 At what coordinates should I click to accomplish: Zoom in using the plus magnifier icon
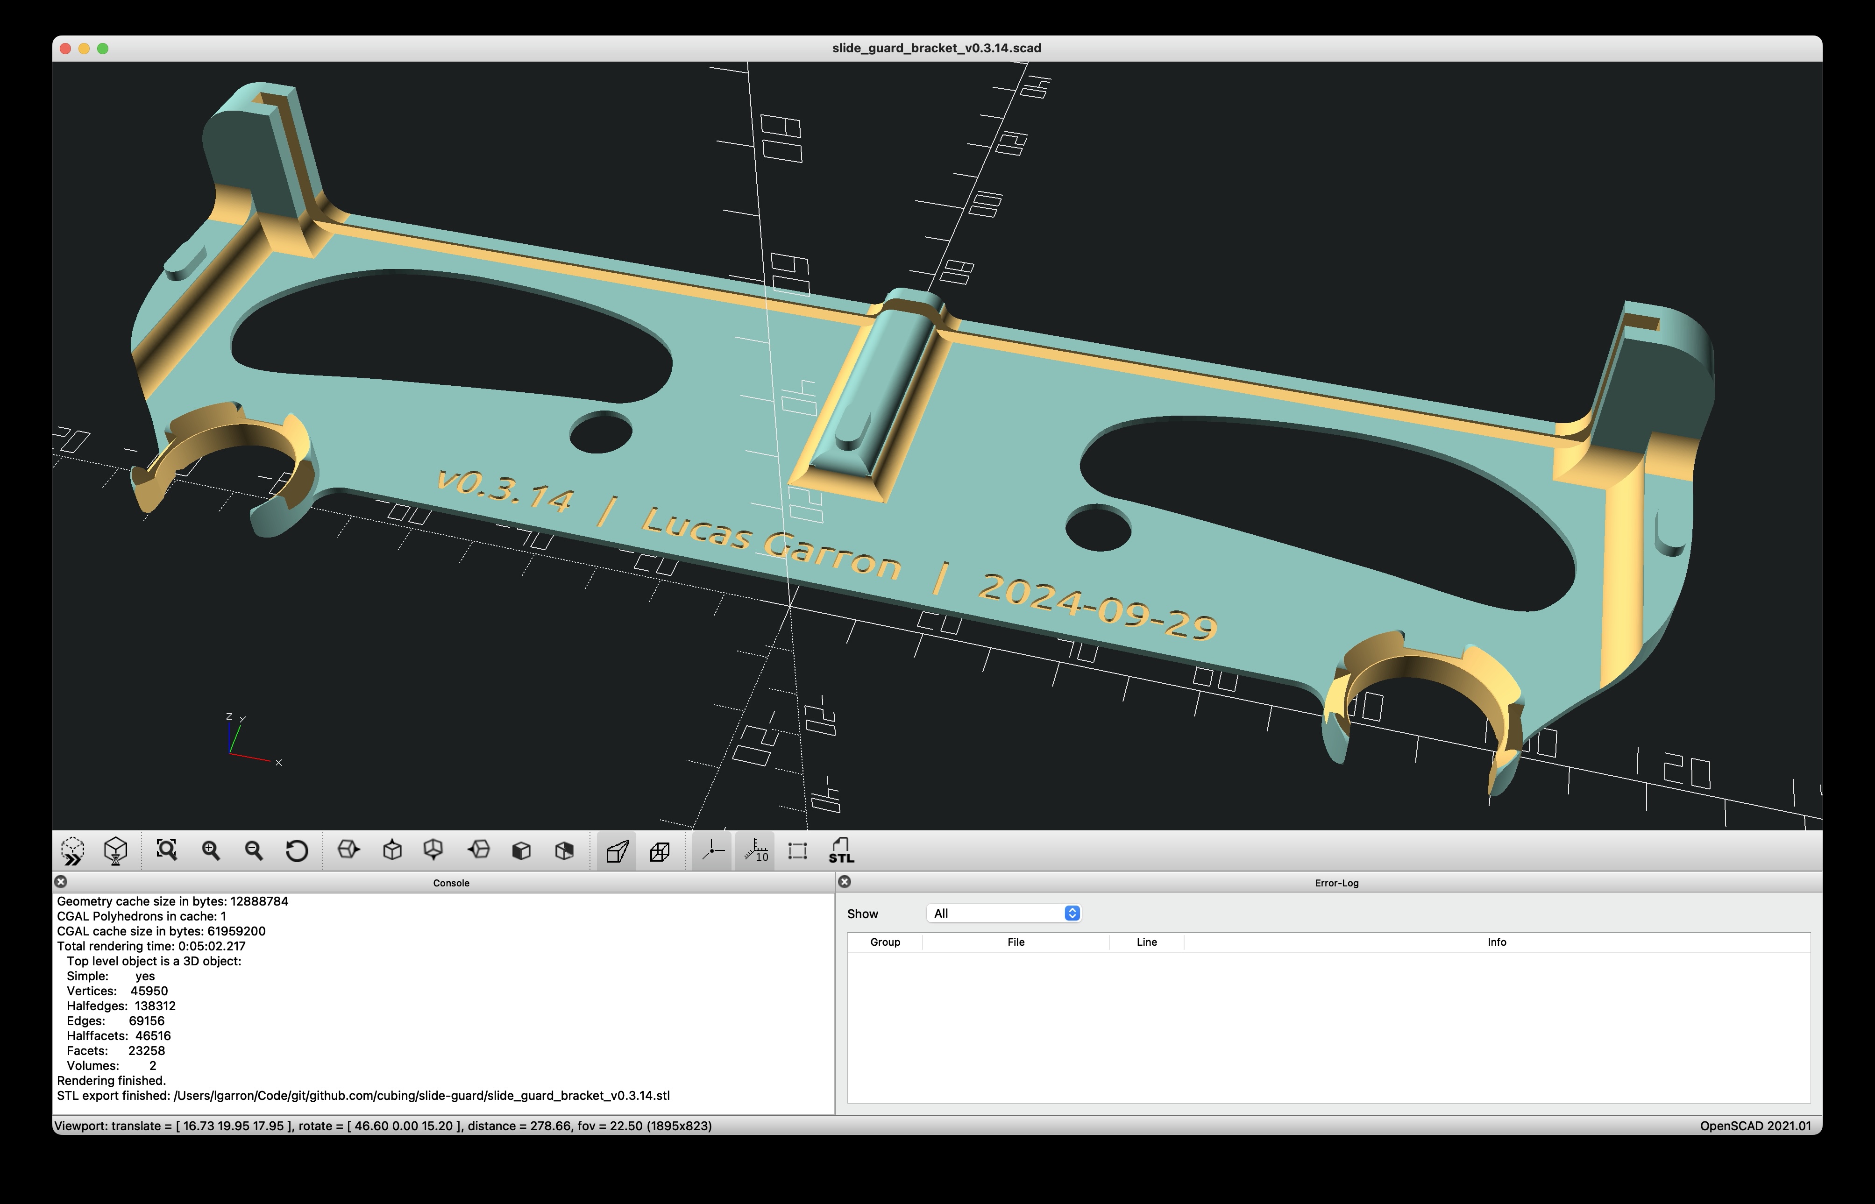210,850
